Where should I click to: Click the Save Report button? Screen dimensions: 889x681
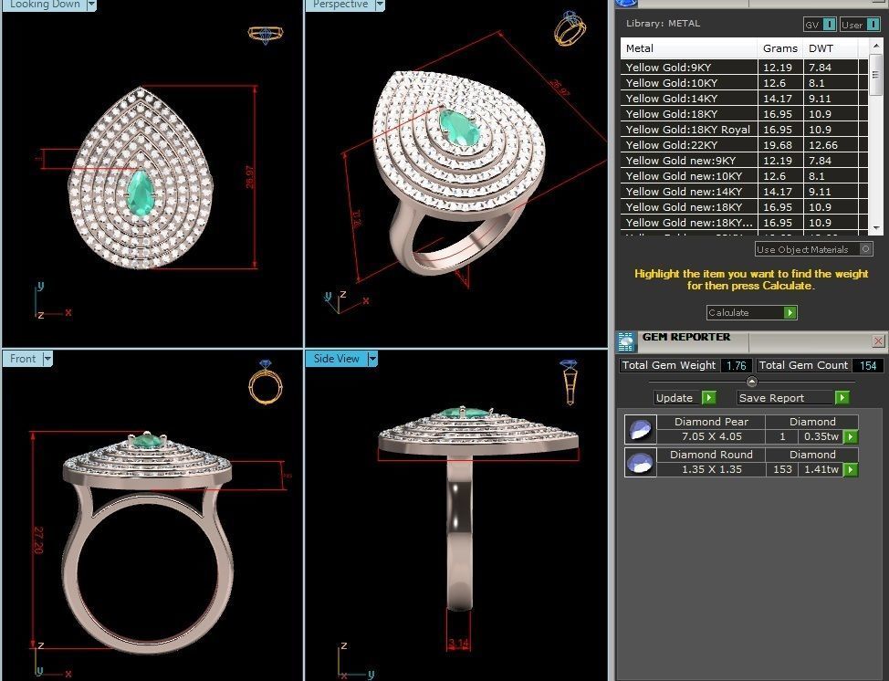coord(793,397)
